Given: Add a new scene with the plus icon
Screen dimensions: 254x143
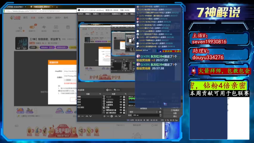Looking at the screenshot, I should (x=79, y=116).
